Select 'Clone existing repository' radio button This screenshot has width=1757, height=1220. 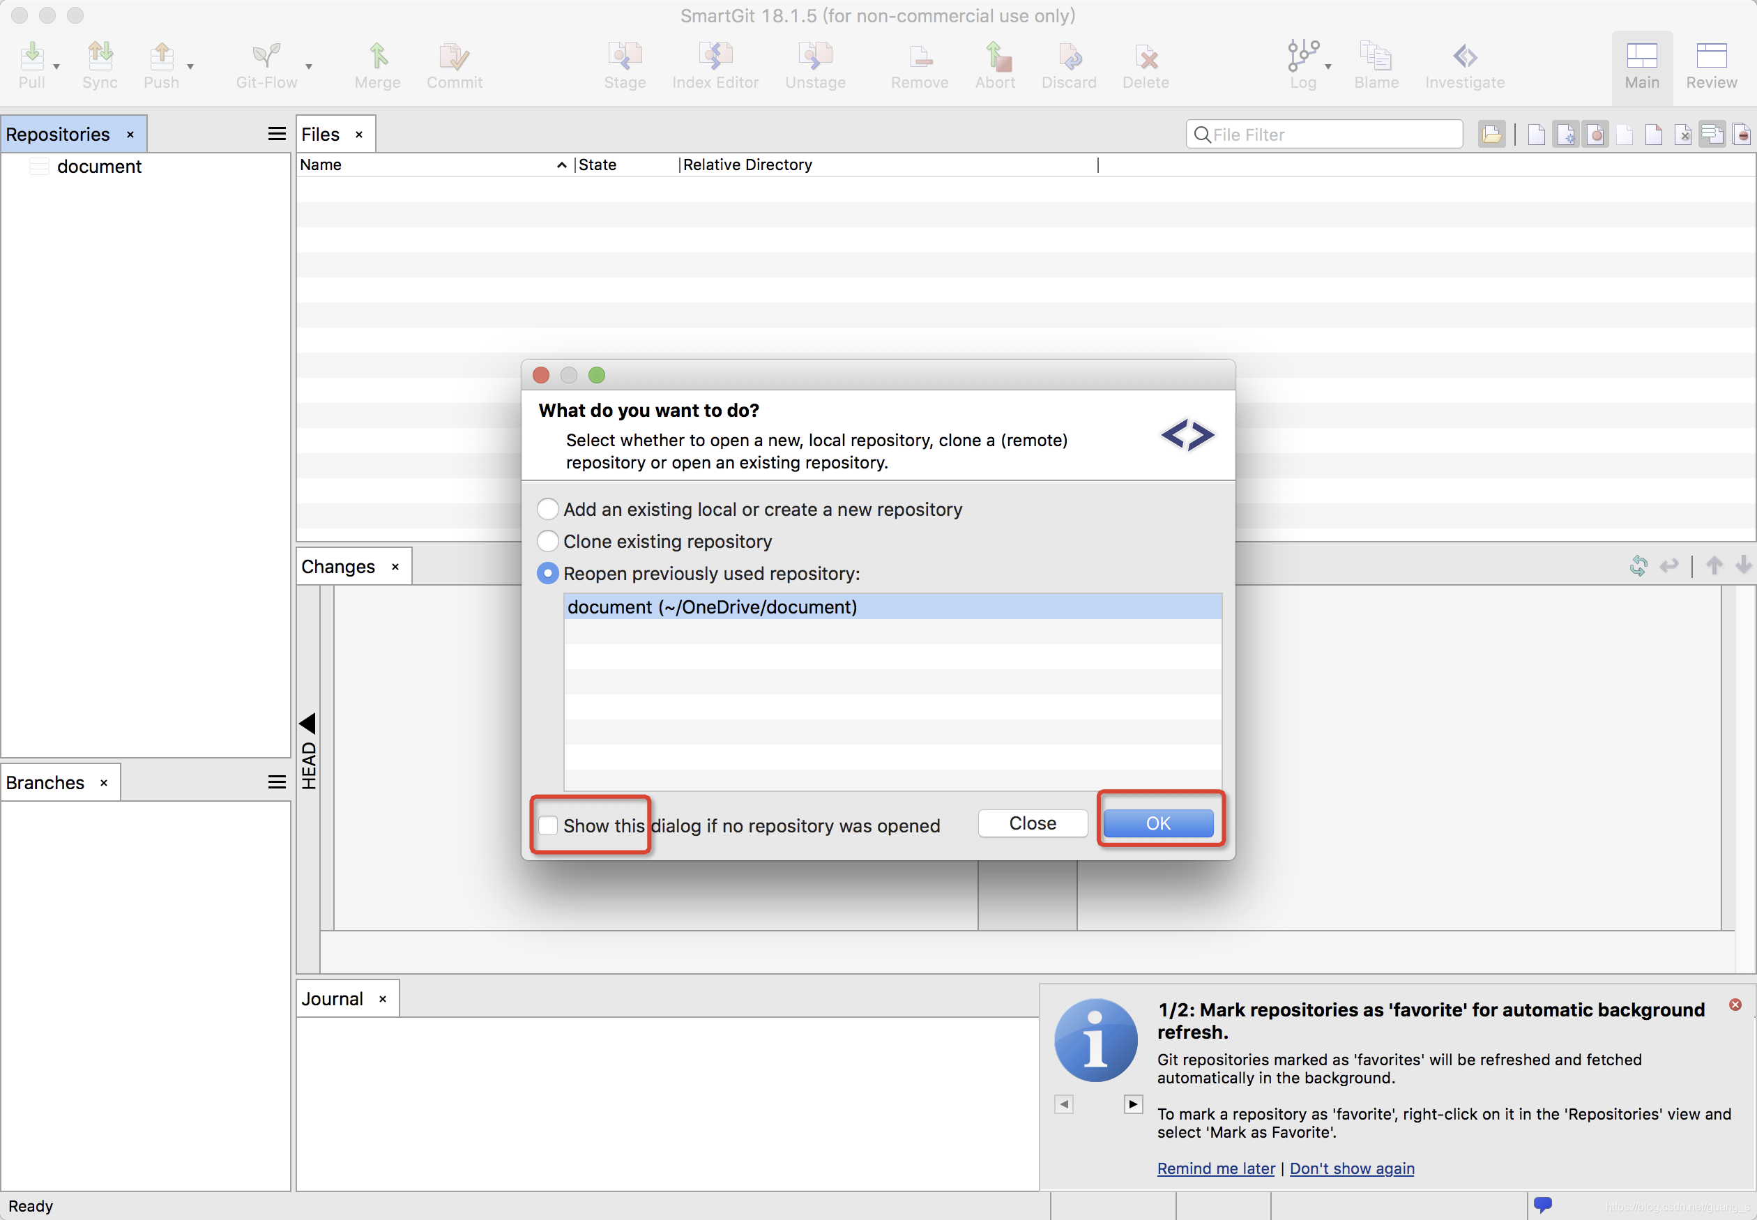pos(549,542)
